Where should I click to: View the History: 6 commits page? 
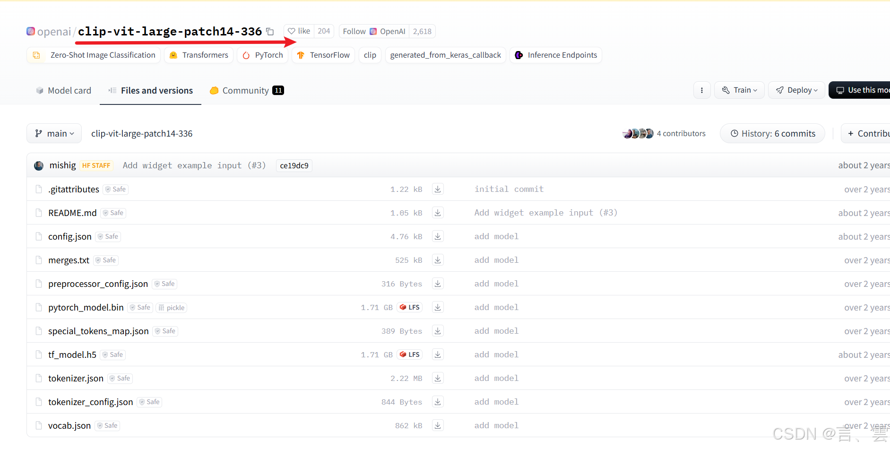(x=772, y=134)
